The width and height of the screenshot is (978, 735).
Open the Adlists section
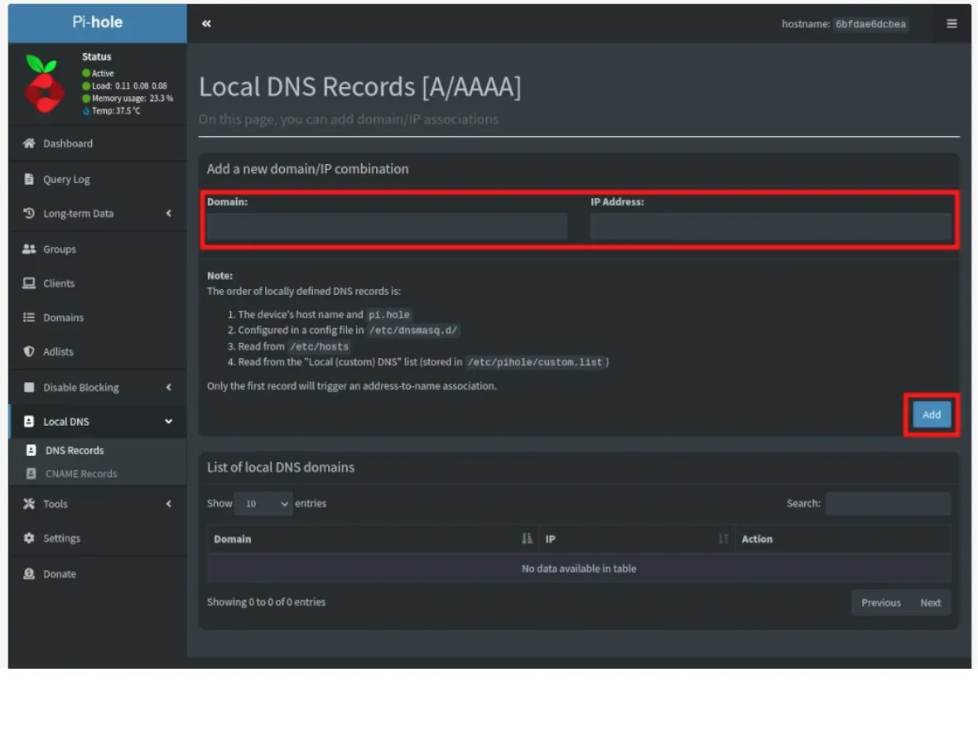[x=59, y=351]
